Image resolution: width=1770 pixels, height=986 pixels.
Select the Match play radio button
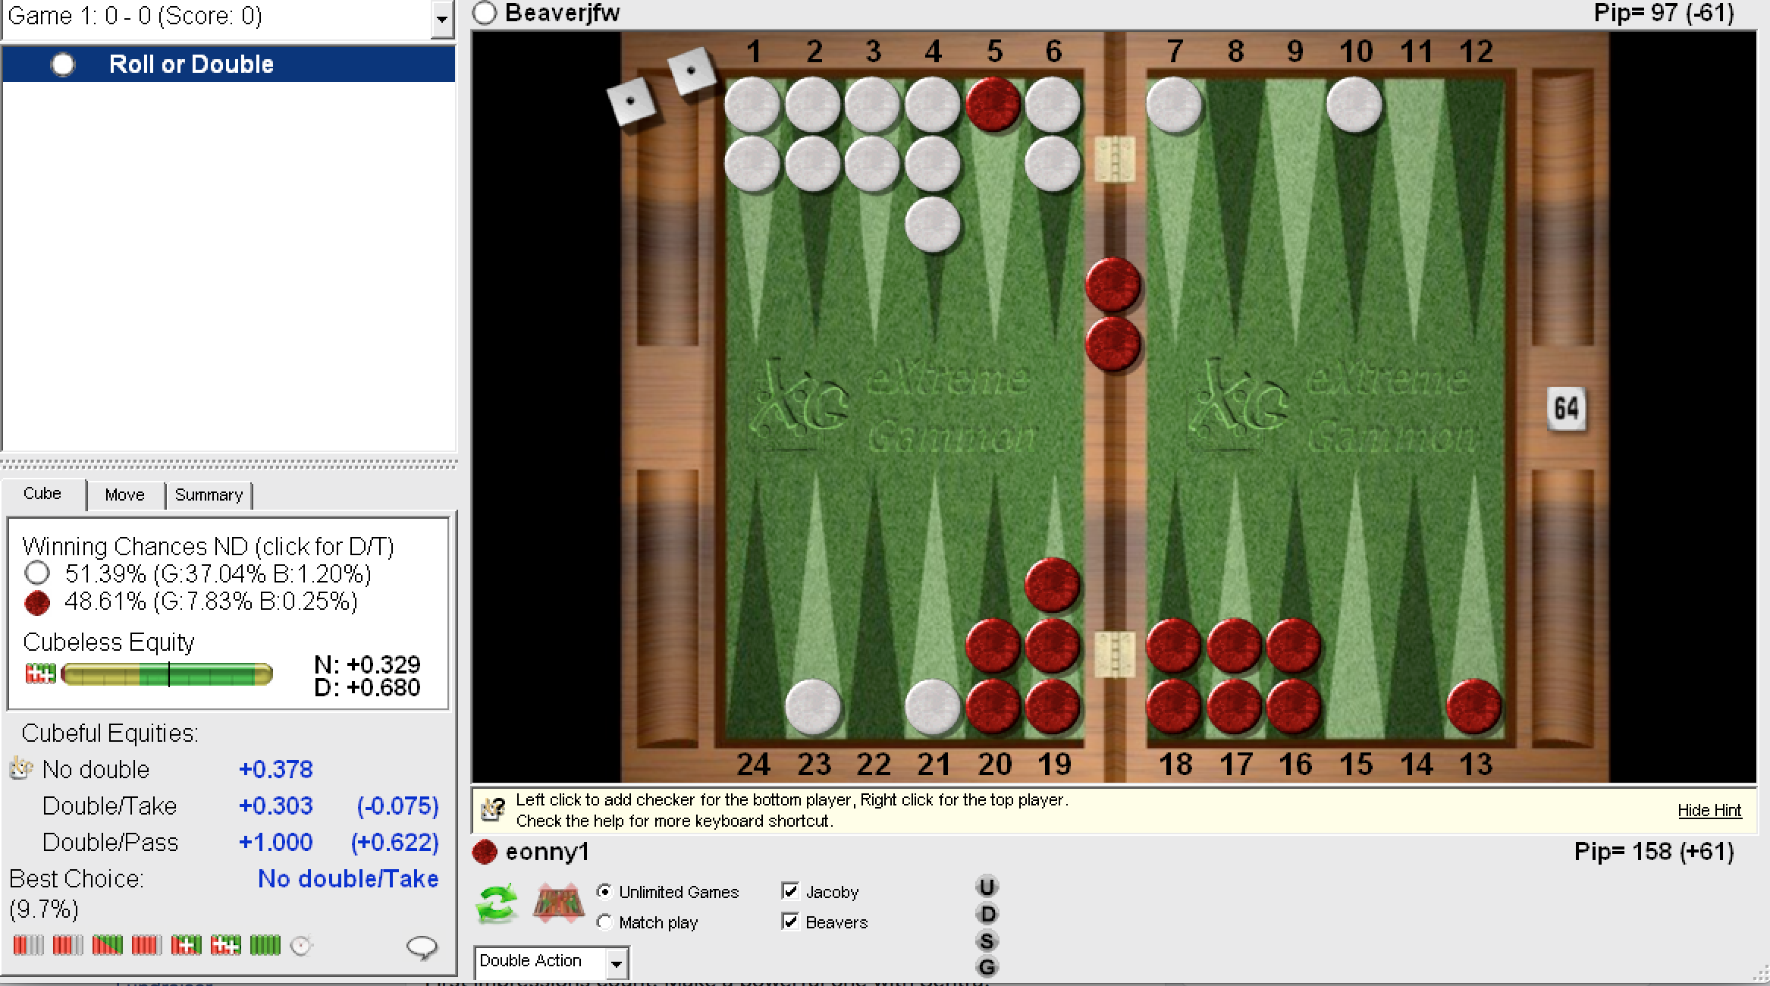coord(604,922)
